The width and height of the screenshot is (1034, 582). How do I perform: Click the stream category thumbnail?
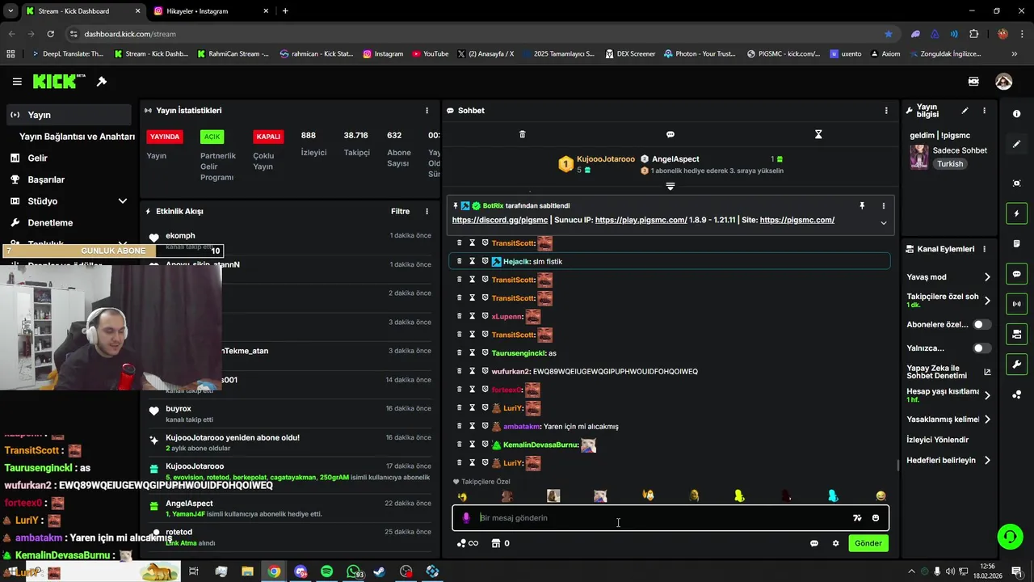[x=919, y=157]
